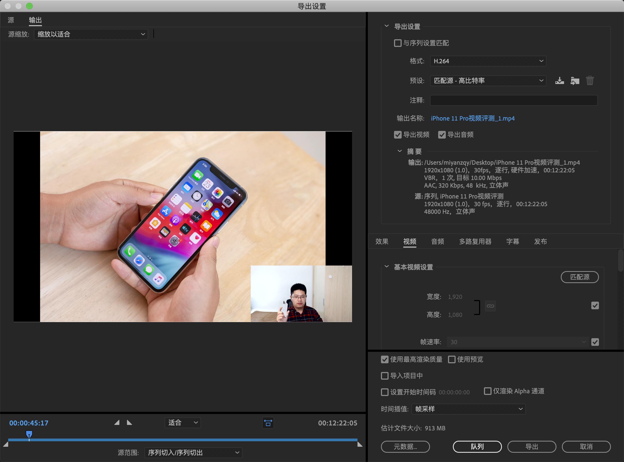Save the current preset as custom
Viewport: 624px width, 462px height.
coord(560,80)
